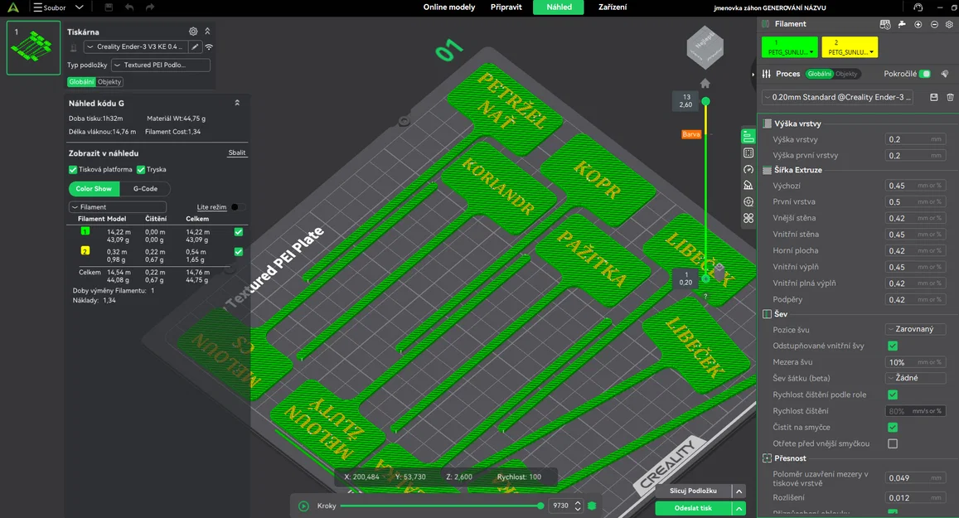Open the Soubor menu

click(x=50, y=7)
